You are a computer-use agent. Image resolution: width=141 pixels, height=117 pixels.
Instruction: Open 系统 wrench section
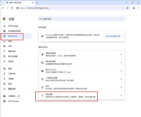[x=16, y=84]
